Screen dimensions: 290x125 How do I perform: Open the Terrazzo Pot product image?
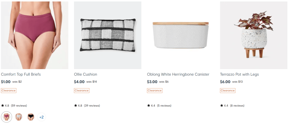[254, 35]
